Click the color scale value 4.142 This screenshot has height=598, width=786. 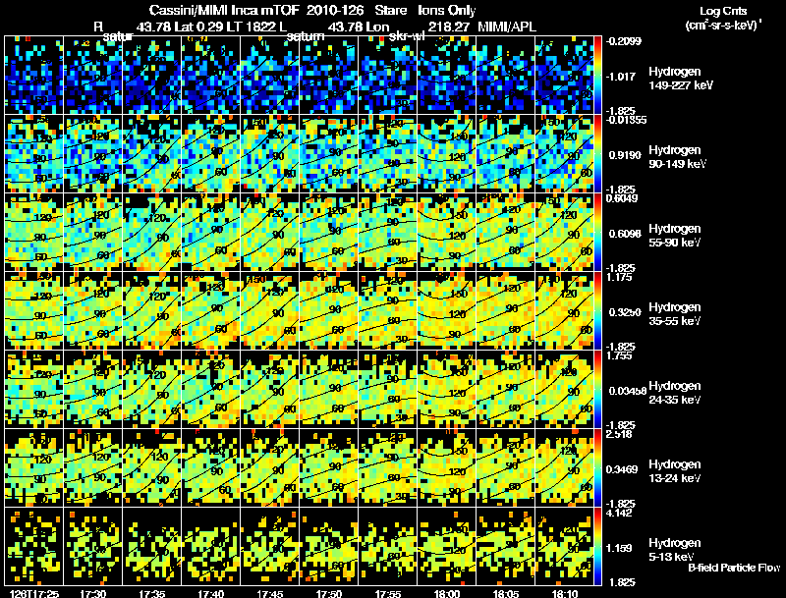[x=619, y=513]
